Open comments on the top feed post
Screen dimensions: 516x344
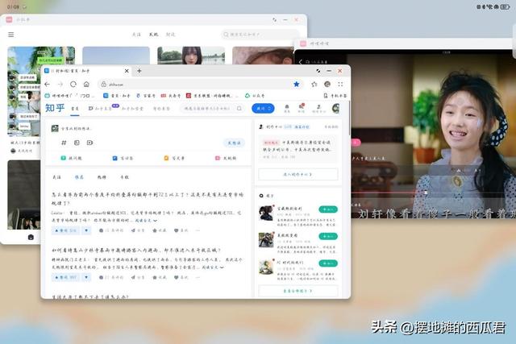click(x=111, y=230)
